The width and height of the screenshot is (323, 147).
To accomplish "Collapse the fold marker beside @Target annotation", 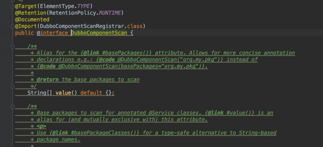I will coord(13,6).
